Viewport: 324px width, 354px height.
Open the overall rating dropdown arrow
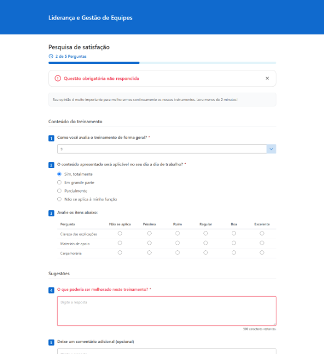pyautogui.click(x=271, y=149)
